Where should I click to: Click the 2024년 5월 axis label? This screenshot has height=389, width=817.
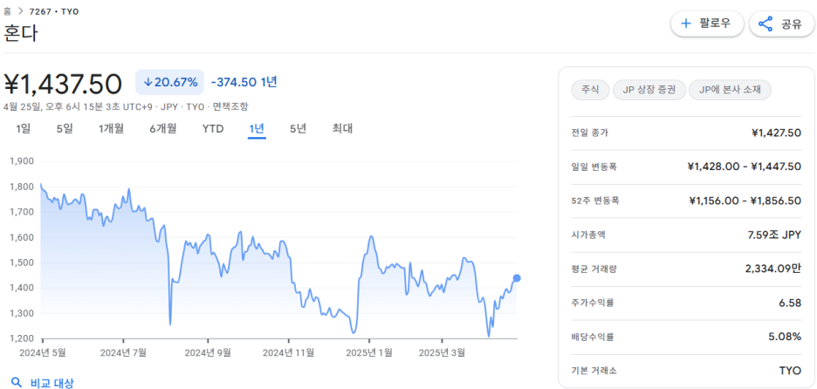point(43,352)
